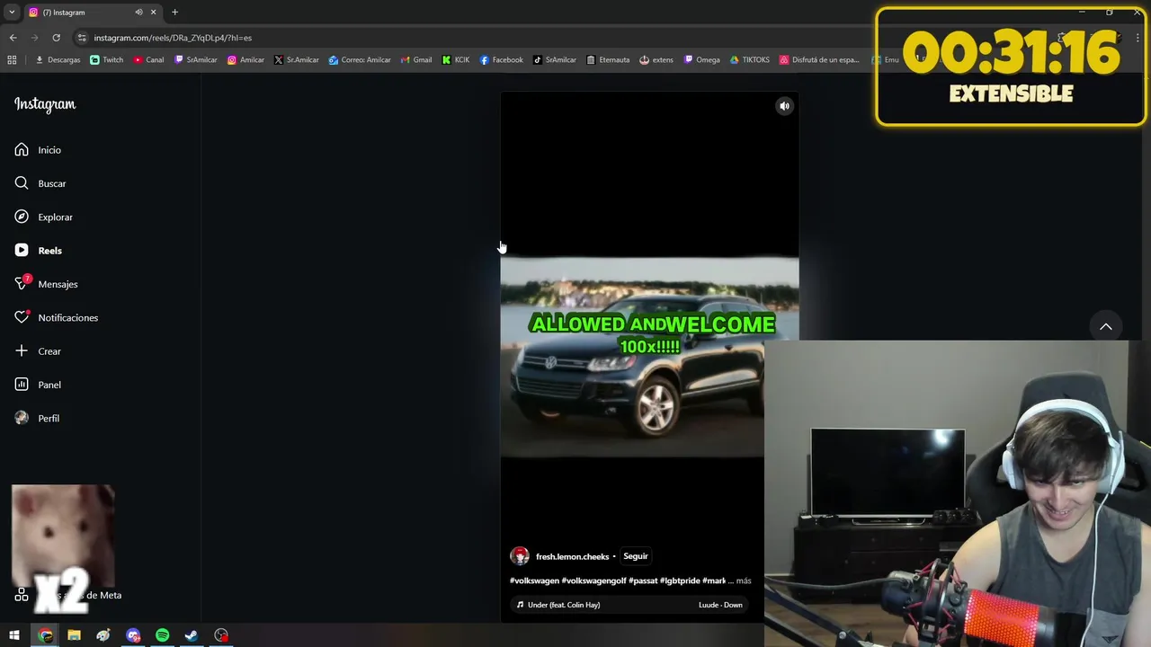This screenshot has height=647, width=1151.
Task: Open the Buscar search panel
Action: point(40,183)
